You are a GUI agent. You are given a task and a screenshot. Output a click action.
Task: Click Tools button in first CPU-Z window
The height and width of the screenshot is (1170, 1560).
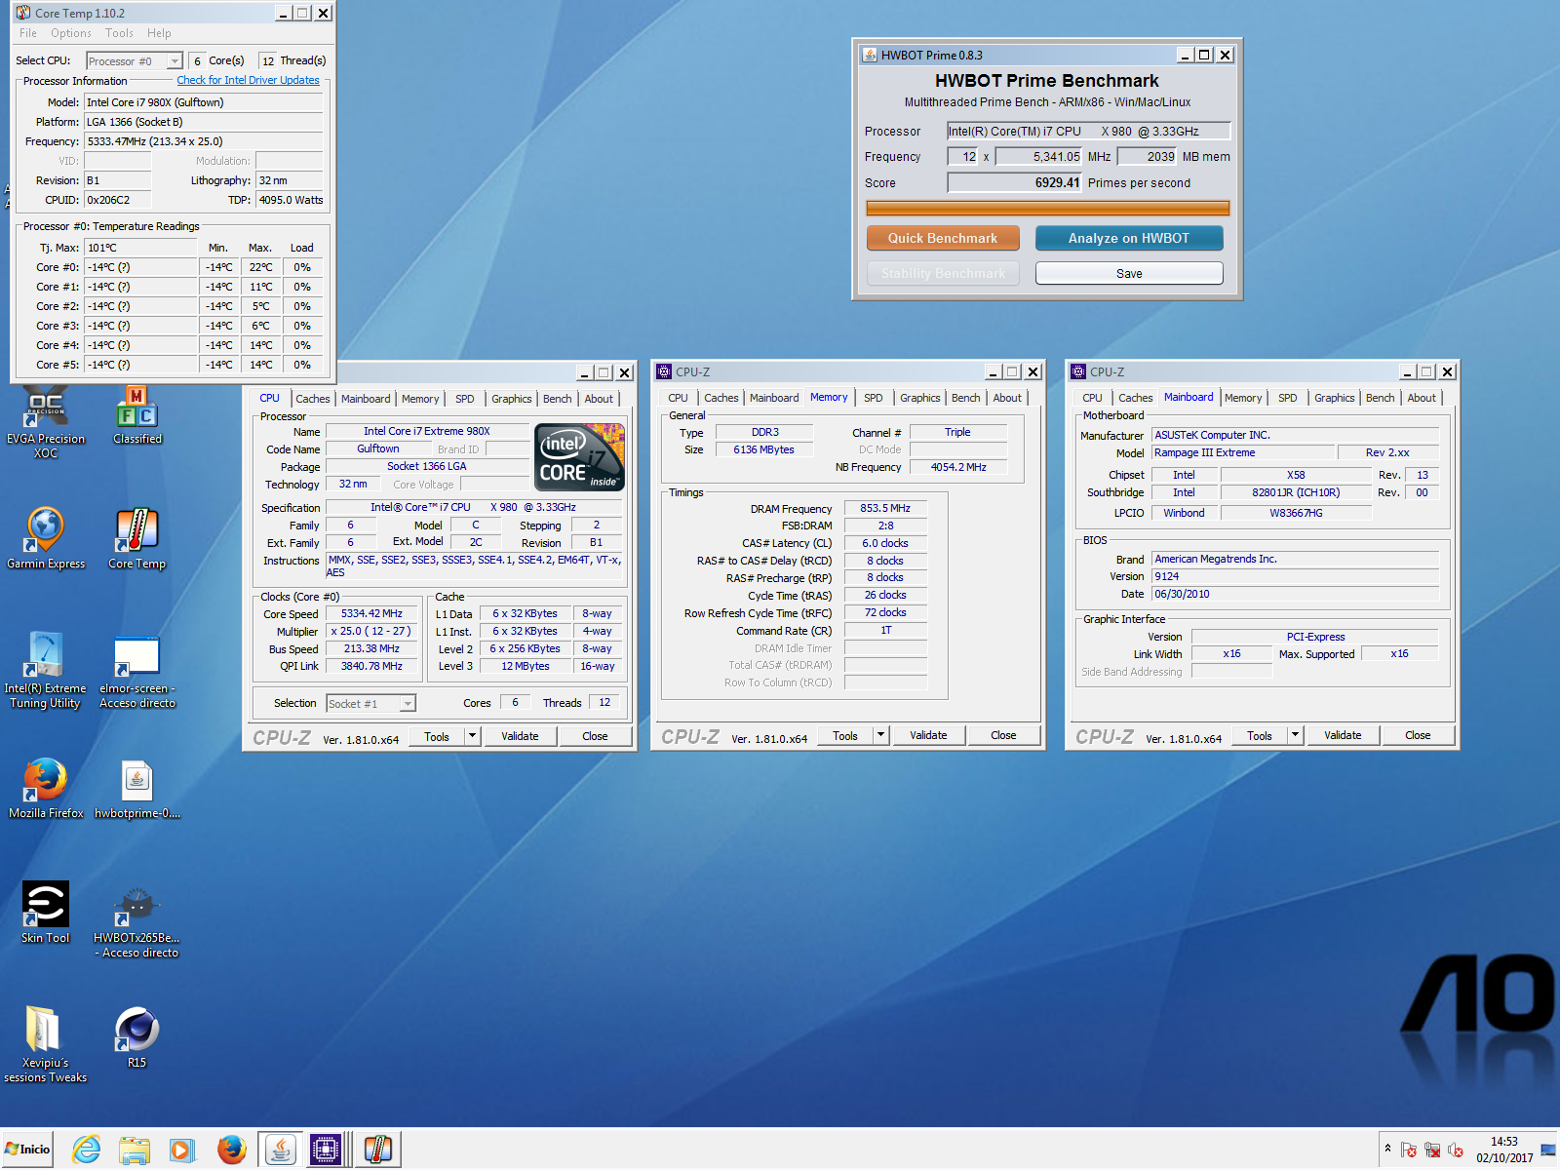coord(437,736)
